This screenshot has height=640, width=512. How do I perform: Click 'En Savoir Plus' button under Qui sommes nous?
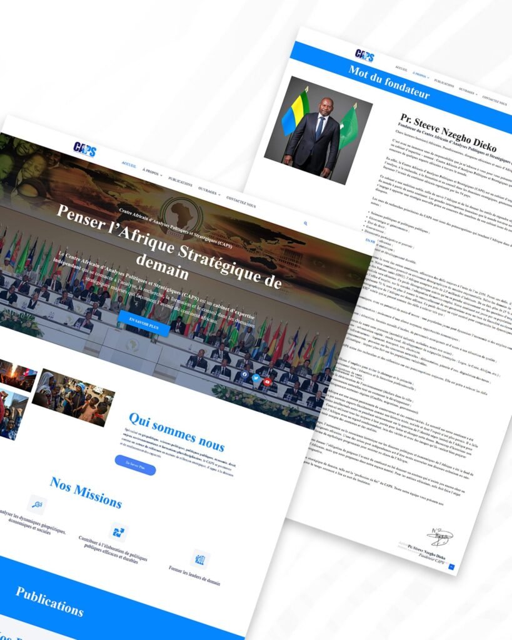point(135,465)
